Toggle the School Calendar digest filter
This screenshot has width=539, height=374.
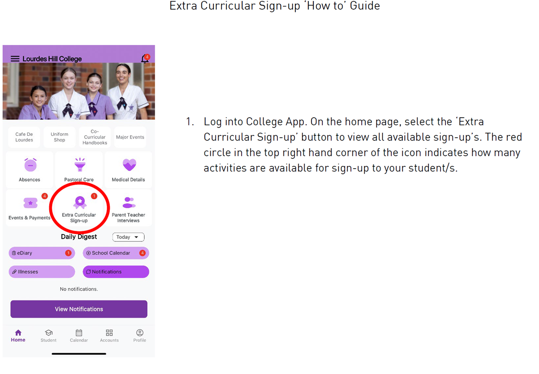pyautogui.click(x=116, y=253)
